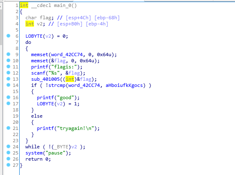Click line number 5 in gutter
The image size is (235, 175).
tap(17, 30)
